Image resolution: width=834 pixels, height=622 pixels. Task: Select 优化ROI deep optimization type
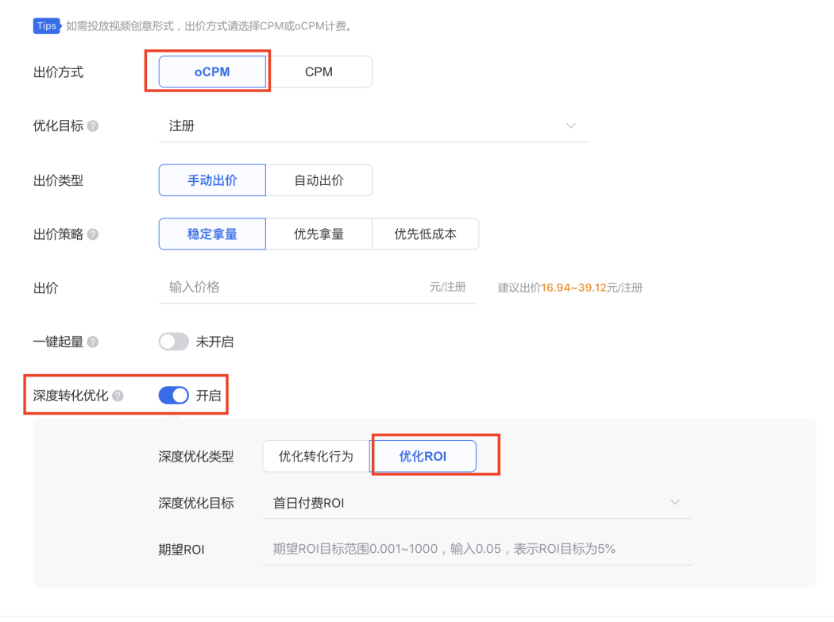(x=423, y=457)
